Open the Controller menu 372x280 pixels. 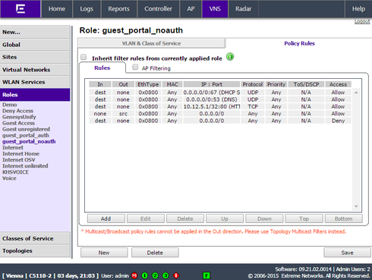tap(158, 9)
